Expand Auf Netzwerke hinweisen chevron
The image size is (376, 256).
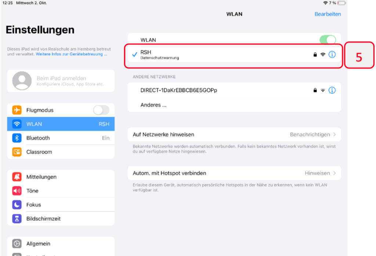[x=334, y=135]
